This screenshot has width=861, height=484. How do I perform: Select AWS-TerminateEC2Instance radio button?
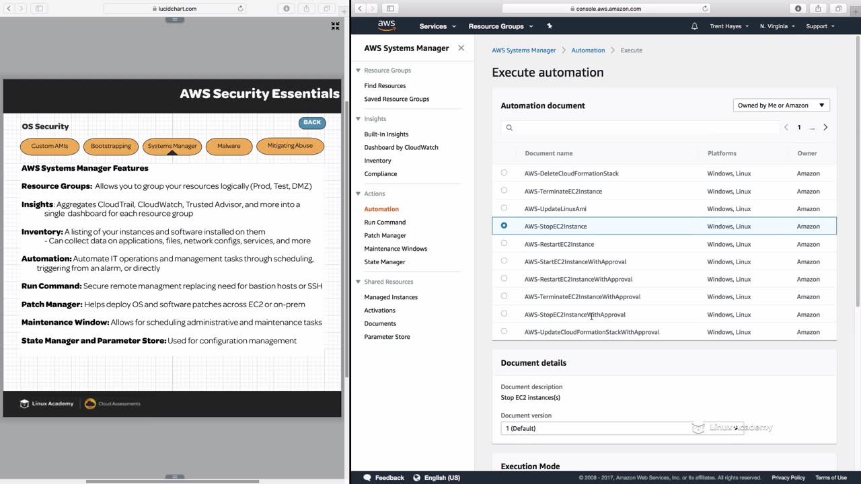click(x=504, y=190)
